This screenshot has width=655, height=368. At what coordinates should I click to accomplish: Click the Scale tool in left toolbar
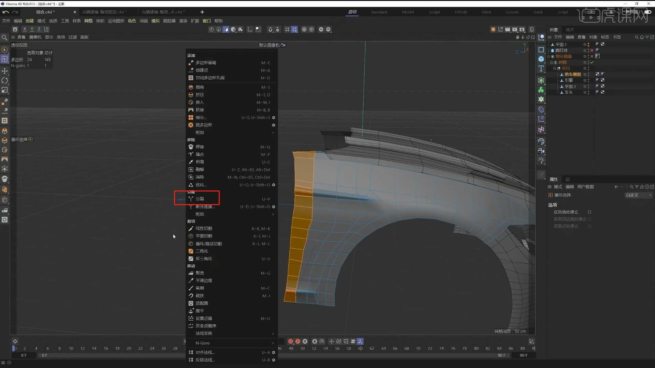[x=5, y=90]
